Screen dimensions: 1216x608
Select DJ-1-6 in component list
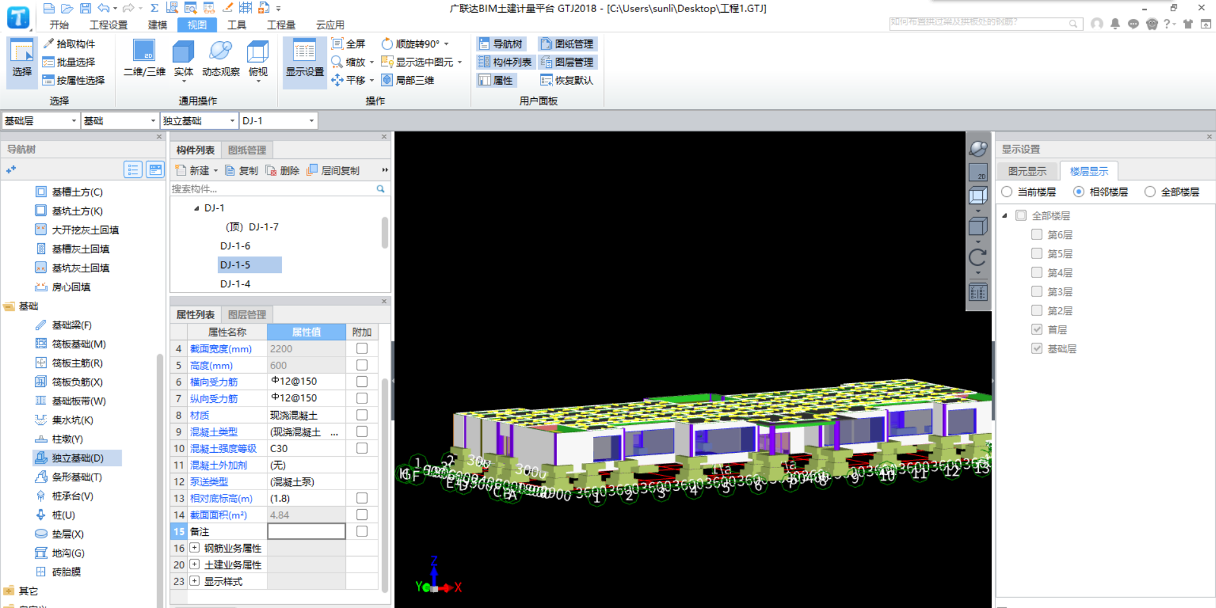[235, 246]
